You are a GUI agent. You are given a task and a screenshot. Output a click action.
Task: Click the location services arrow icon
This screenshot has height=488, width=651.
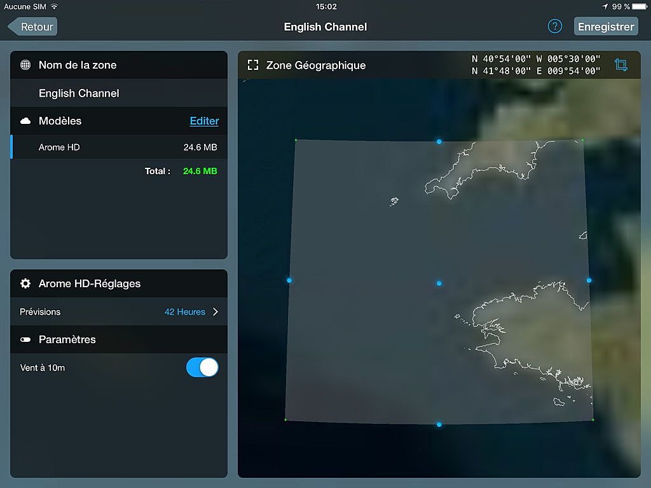point(605,6)
